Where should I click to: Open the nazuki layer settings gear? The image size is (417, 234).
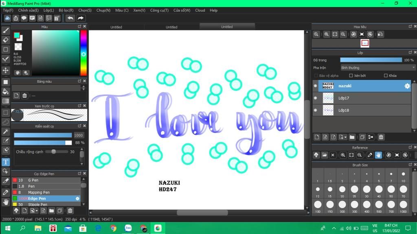pyautogui.click(x=407, y=86)
